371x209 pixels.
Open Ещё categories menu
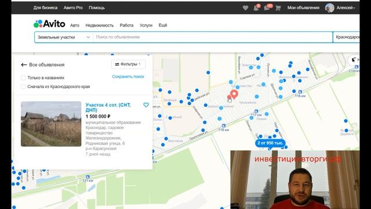pyautogui.click(x=163, y=26)
